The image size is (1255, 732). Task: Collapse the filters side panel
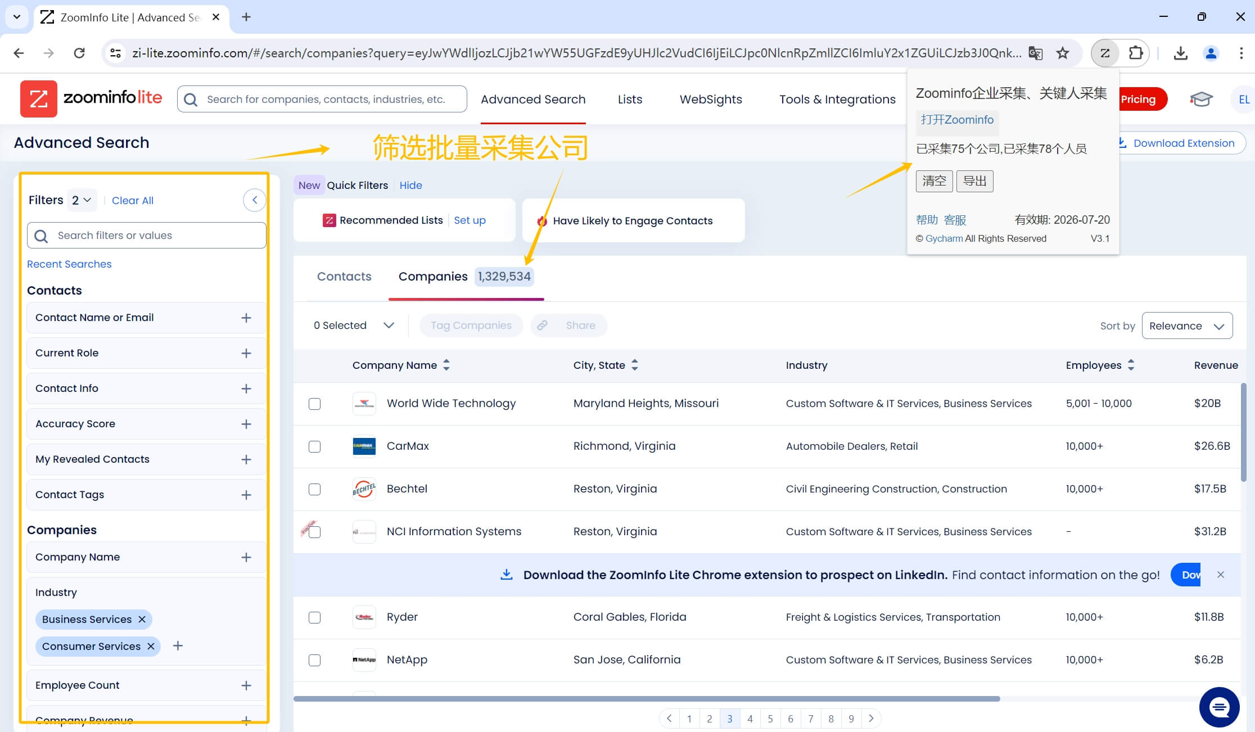pyautogui.click(x=255, y=200)
